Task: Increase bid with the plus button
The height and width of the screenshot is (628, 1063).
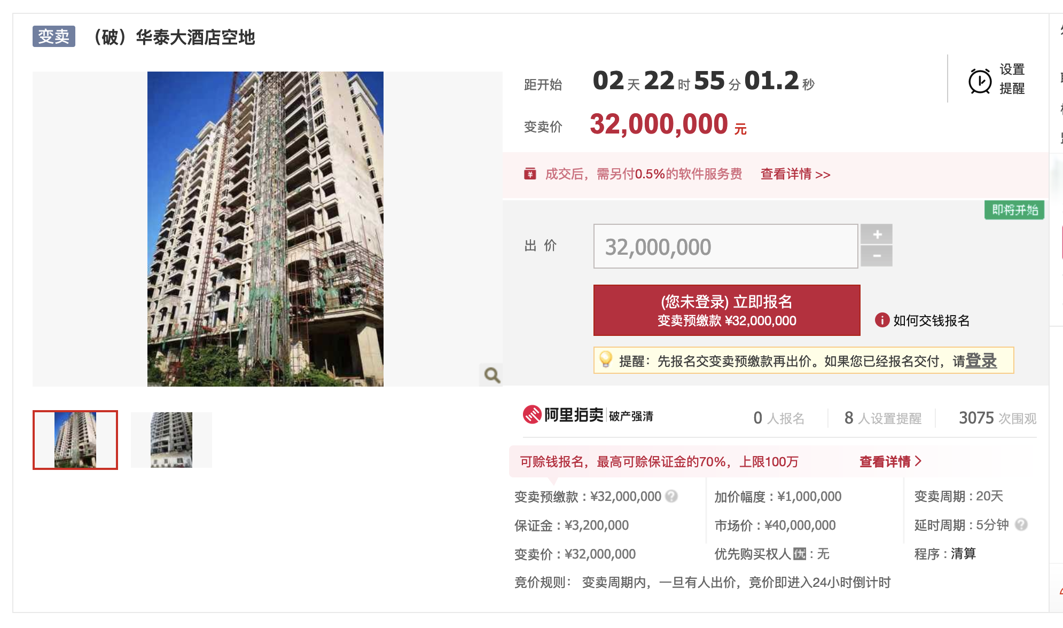Action: pos(877,234)
